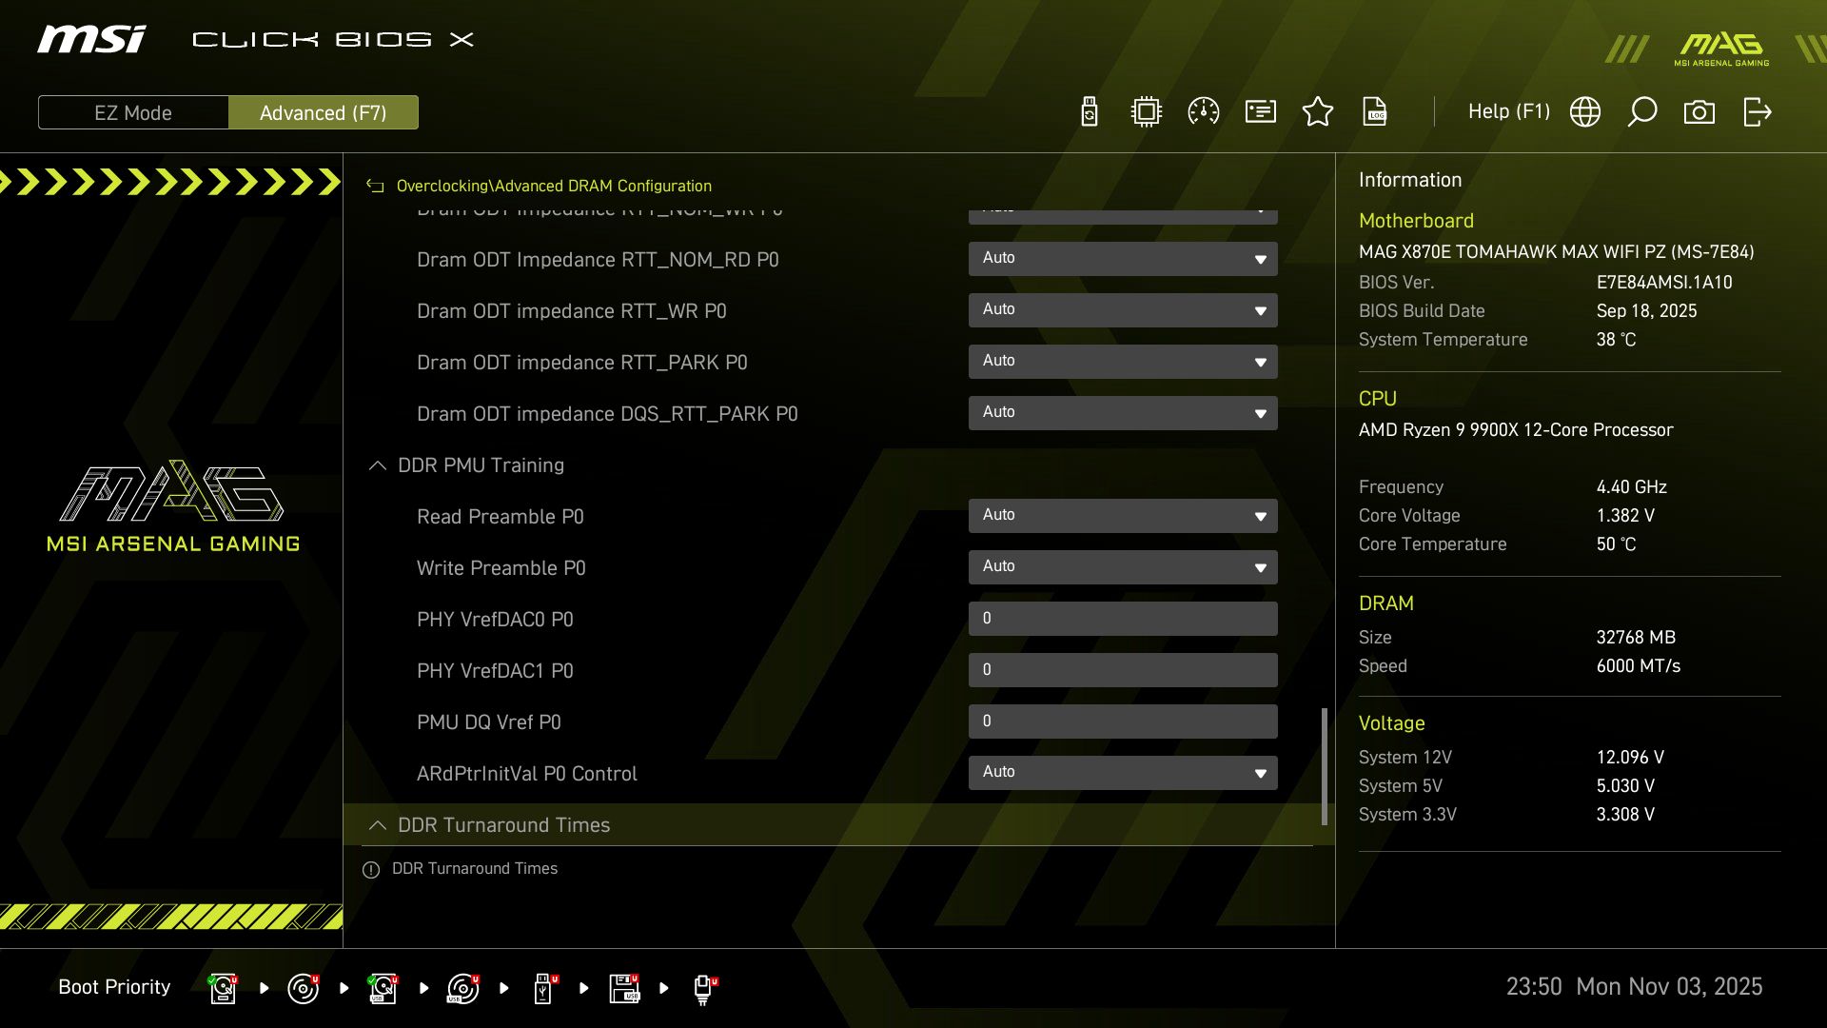Select the first hard disk boot icon
Image resolution: width=1827 pixels, height=1028 pixels.
tap(222, 987)
